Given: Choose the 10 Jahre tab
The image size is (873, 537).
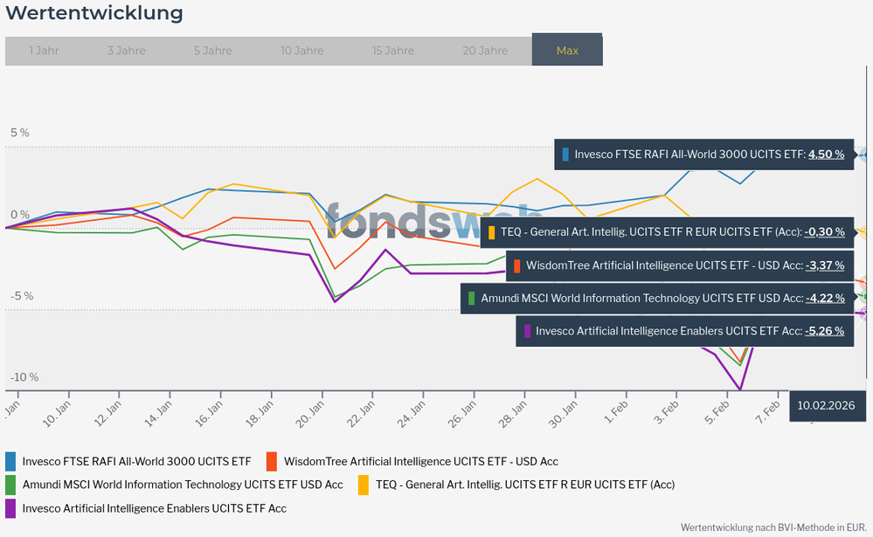Looking at the screenshot, I should 301,51.
